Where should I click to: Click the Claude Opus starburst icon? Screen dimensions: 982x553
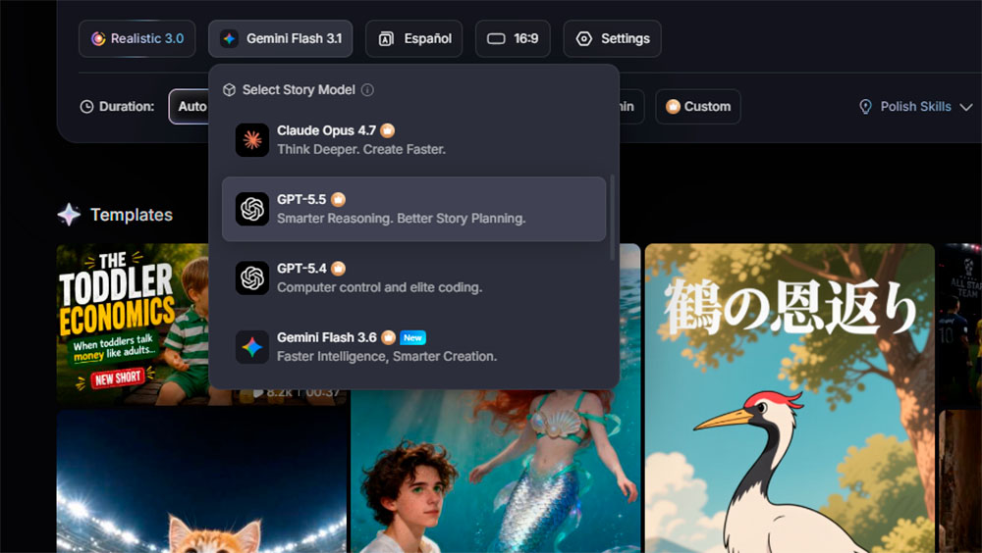tap(252, 139)
